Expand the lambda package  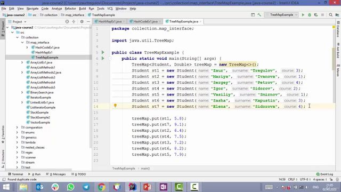click(x=17, y=142)
